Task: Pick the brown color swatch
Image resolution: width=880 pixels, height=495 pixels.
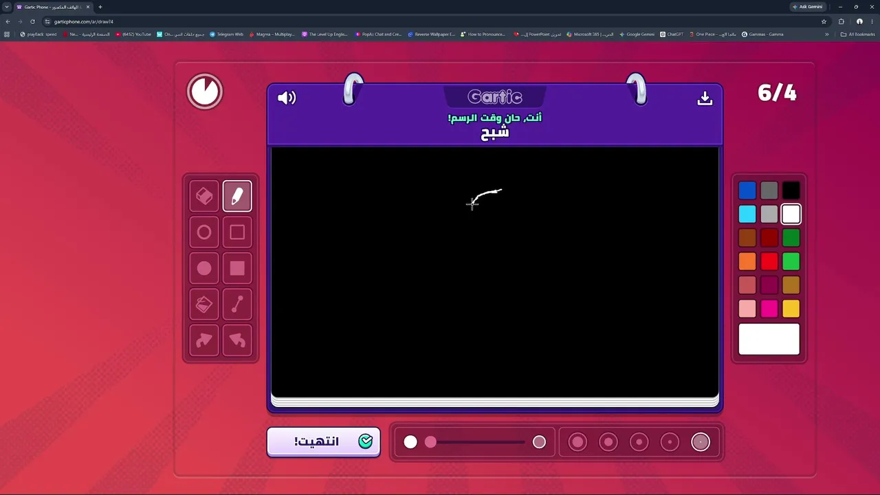Action: [747, 238]
